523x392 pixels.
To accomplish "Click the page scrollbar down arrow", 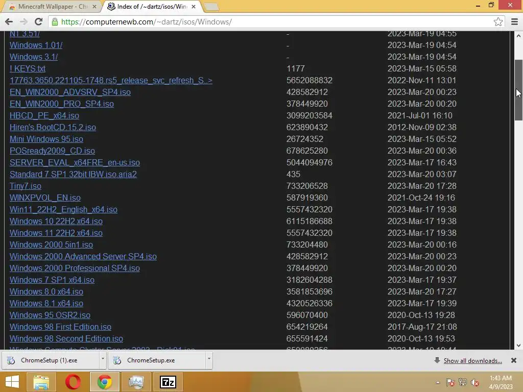I will (x=518, y=346).
